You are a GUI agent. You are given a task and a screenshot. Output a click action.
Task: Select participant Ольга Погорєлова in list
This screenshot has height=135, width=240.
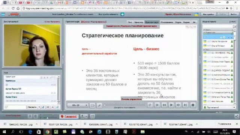pos(218,42)
